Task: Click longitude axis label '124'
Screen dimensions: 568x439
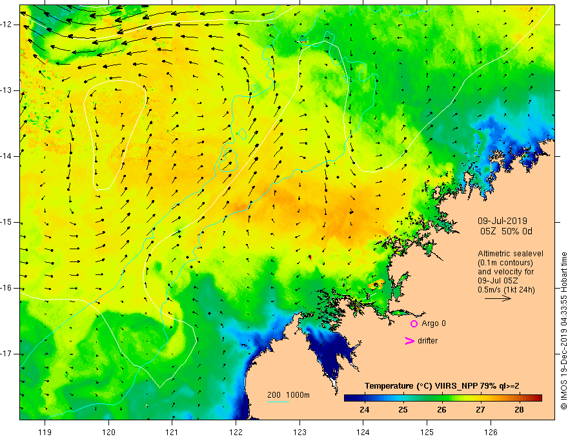Action: point(363,432)
